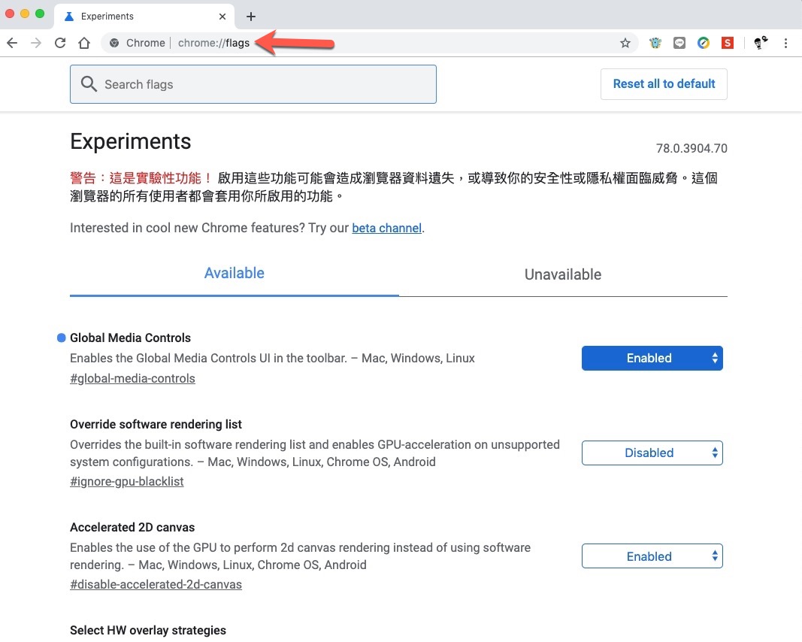The height and width of the screenshot is (642, 802).
Task: Open the profile avatar menu
Action: [x=761, y=42]
